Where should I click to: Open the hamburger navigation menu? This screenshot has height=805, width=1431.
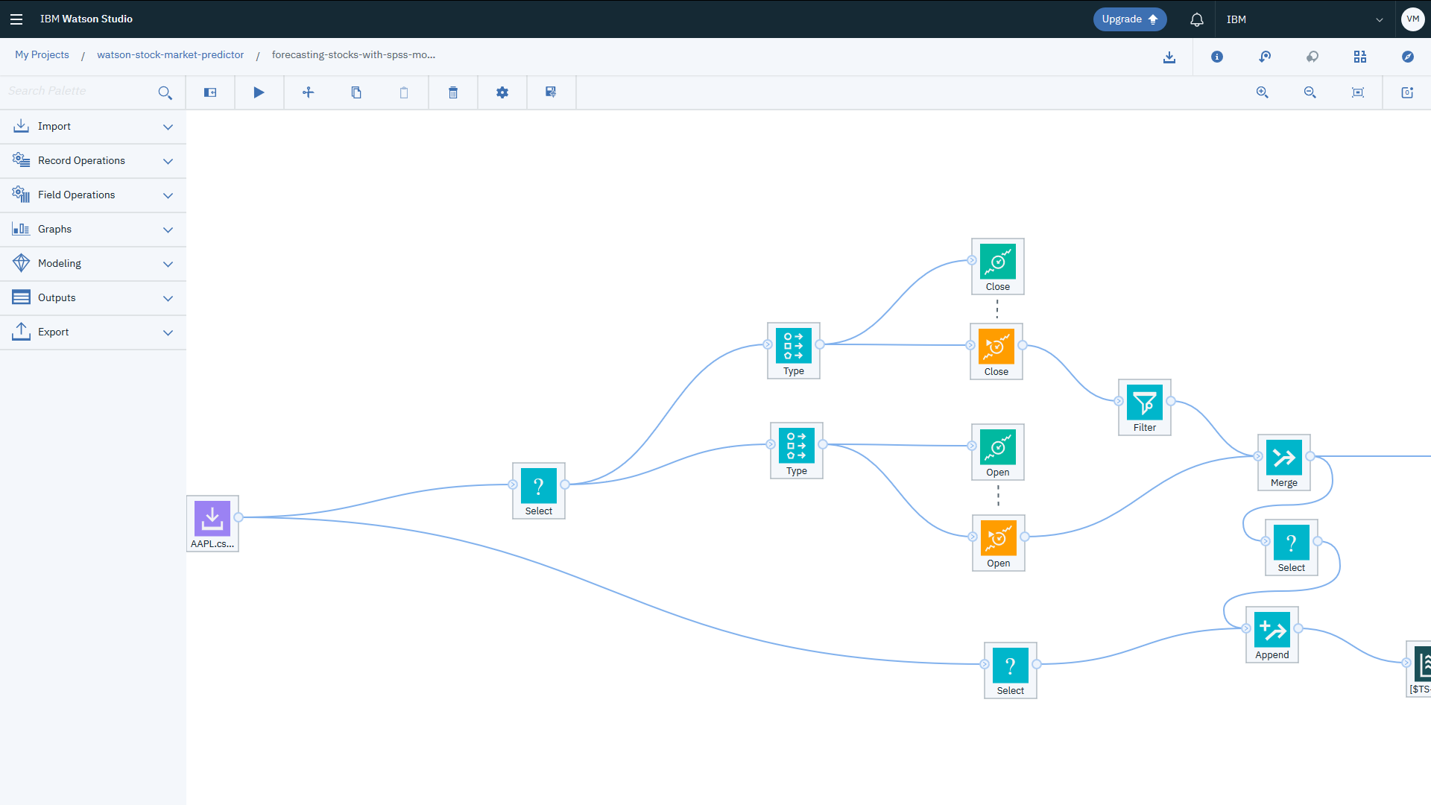16,19
